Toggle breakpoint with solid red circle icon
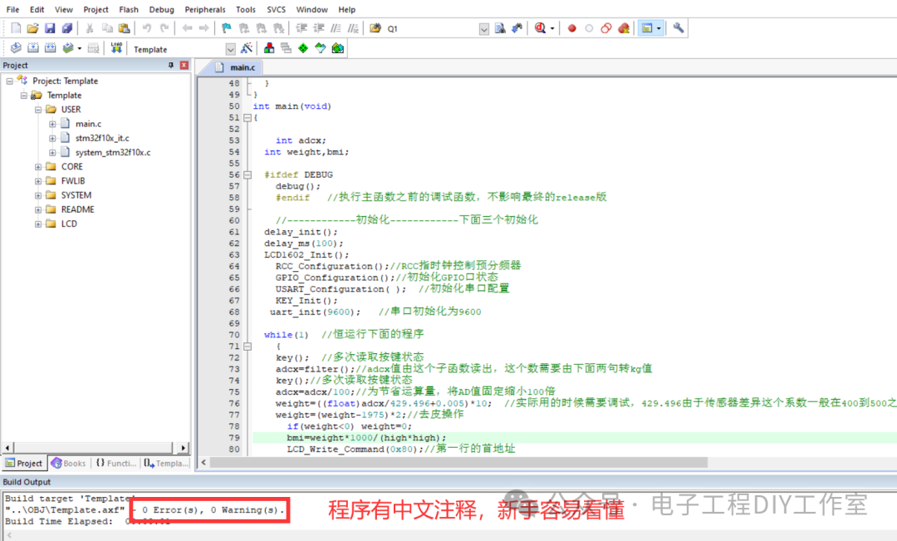Image resolution: width=897 pixels, height=541 pixels. tap(571, 28)
